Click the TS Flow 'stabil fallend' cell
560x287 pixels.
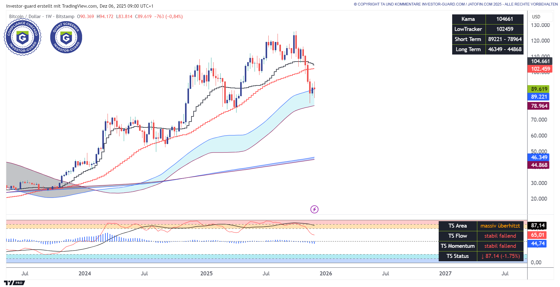pos(500,236)
